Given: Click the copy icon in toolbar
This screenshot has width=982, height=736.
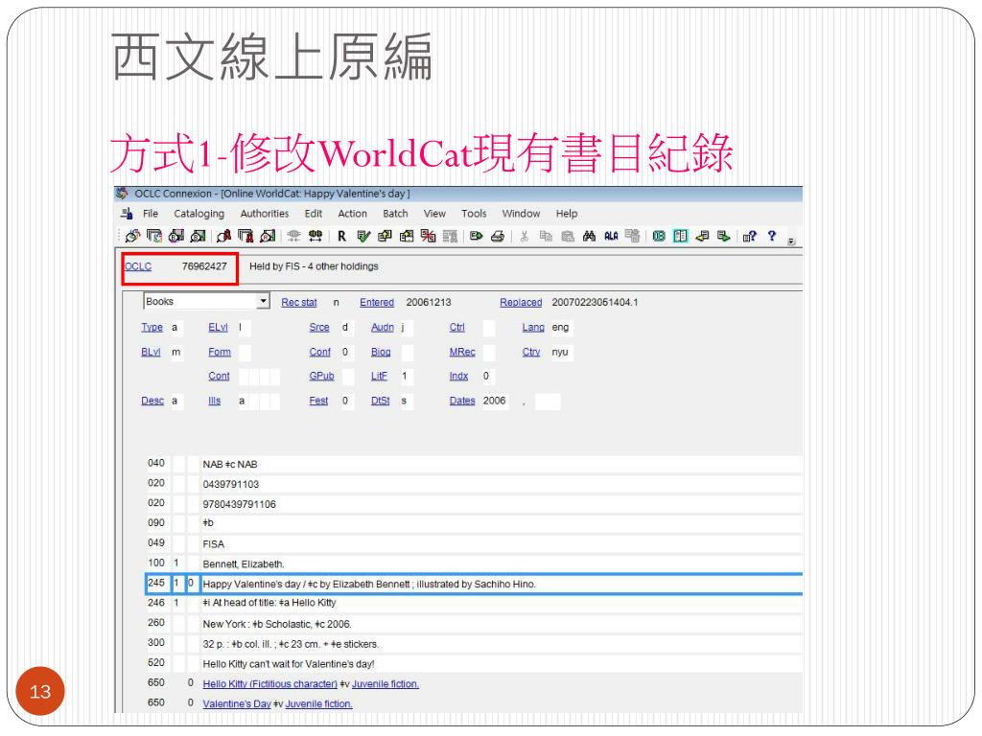Looking at the screenshot, I should click(546, 236).
